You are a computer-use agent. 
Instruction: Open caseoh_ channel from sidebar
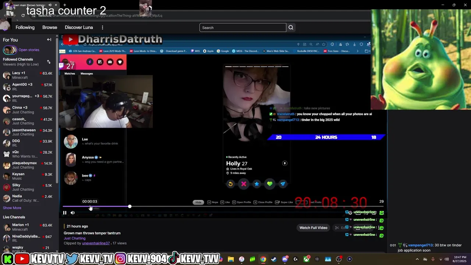[28, 121]
